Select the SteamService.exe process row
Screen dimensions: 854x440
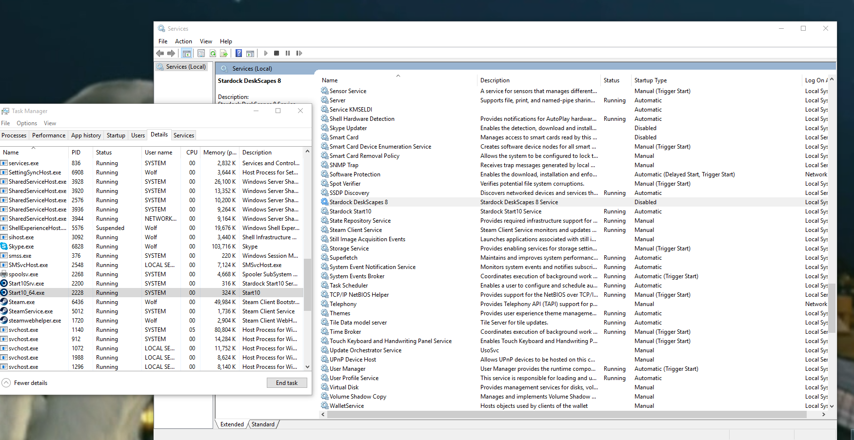[152, 311]
